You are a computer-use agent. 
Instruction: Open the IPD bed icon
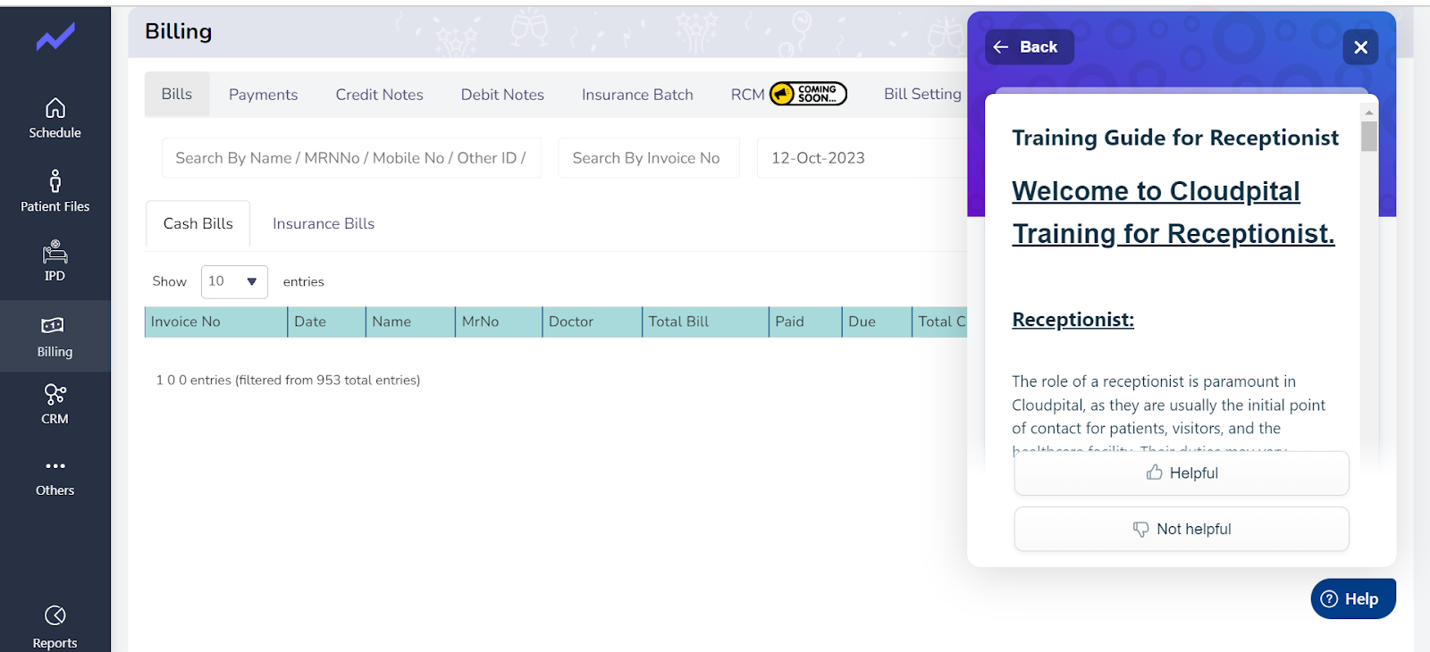click(x=55, y=252)
